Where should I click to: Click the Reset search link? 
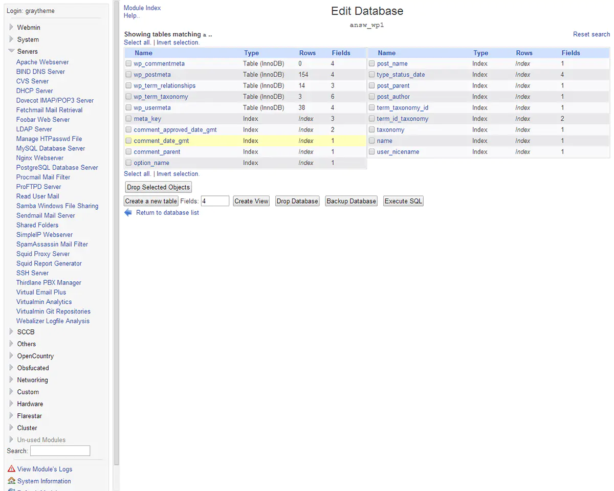[x=591, y=34]
